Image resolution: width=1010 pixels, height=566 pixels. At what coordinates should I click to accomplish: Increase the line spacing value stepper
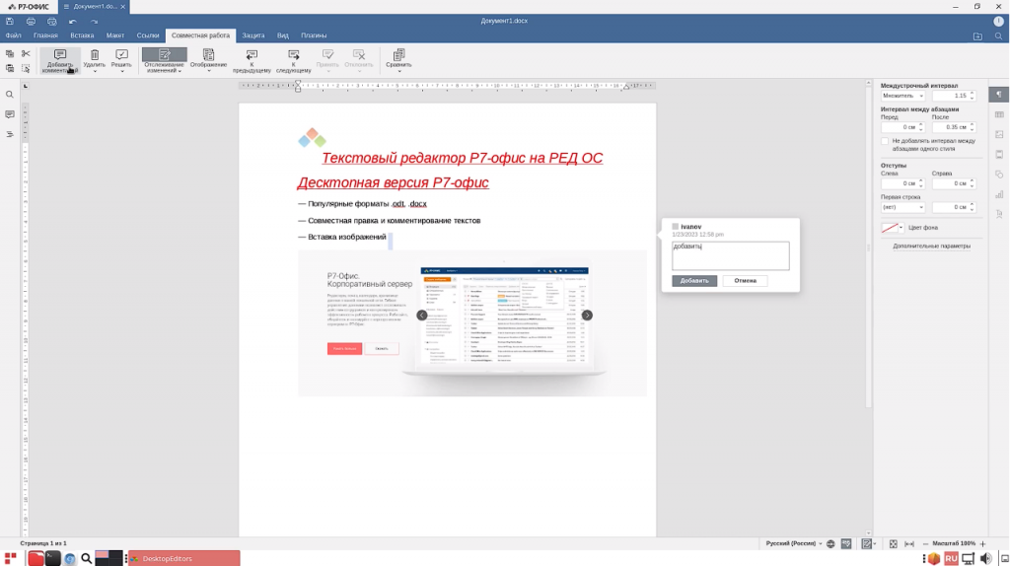tap(973, 94)
